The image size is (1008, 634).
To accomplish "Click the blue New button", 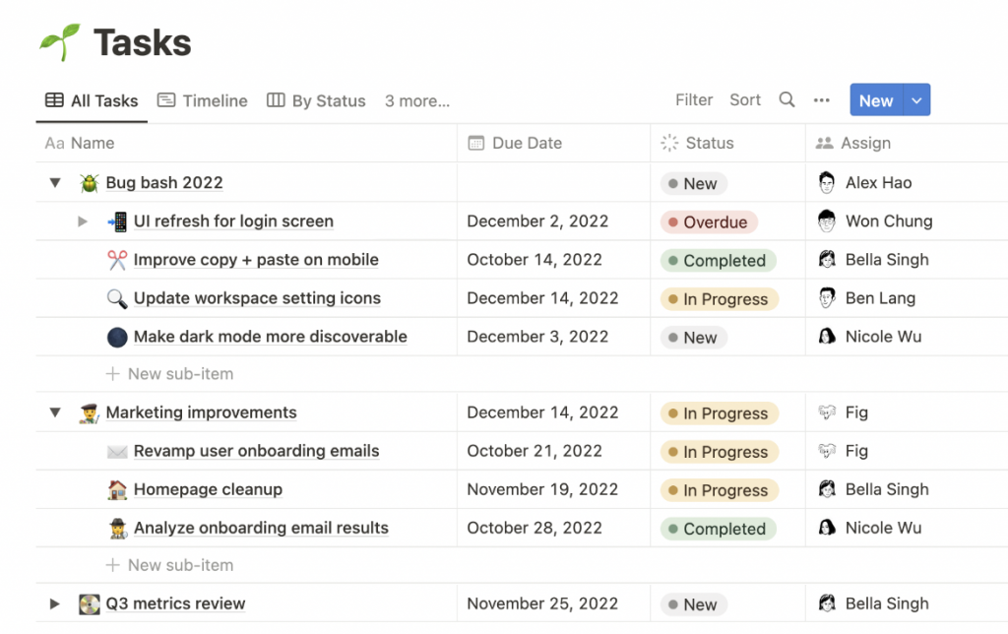I will pyautogui.click(x=875, y=100).
